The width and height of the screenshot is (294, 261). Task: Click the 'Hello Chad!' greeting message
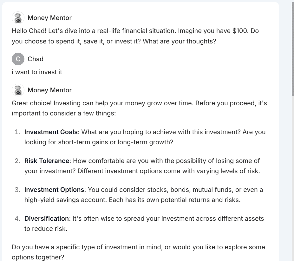[x=135, y=36]
